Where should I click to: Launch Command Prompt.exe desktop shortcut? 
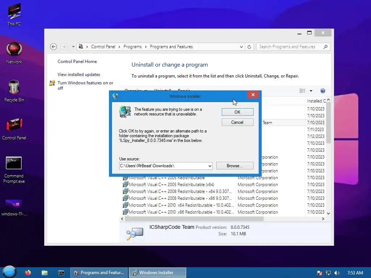click(x=14, y=170)
